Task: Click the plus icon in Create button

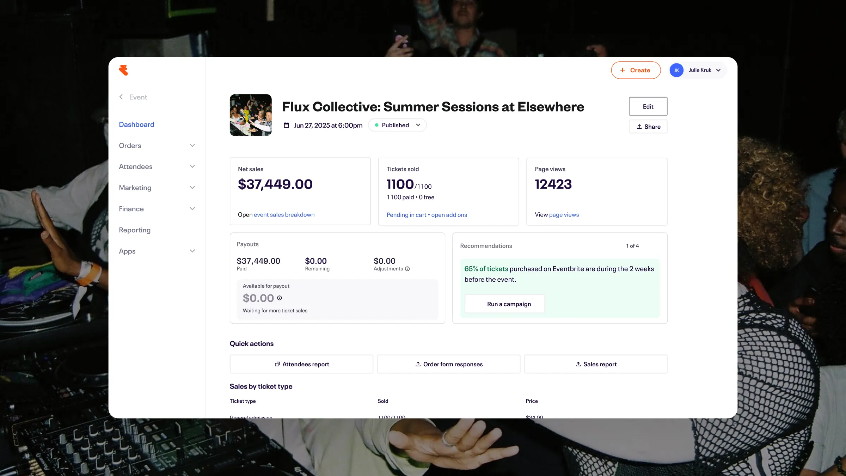Action: 623,70
